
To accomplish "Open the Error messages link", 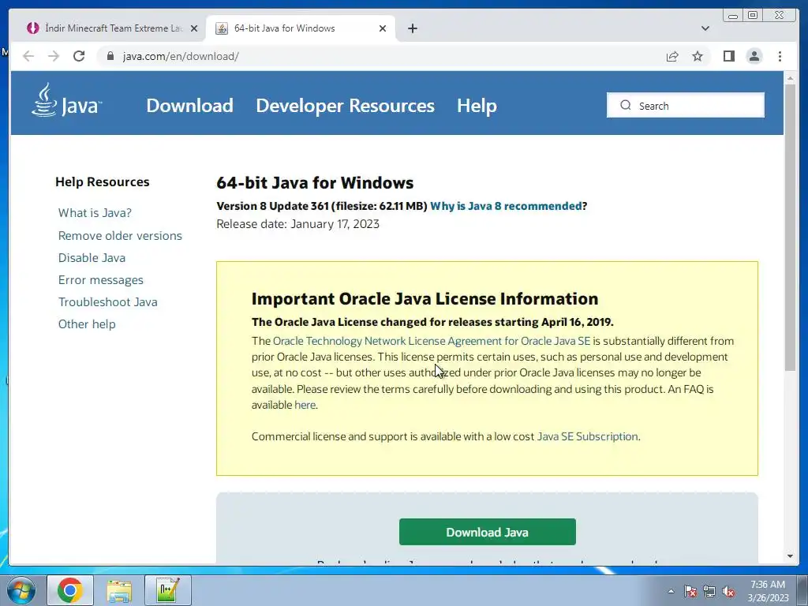I will [x=100, y=280].
